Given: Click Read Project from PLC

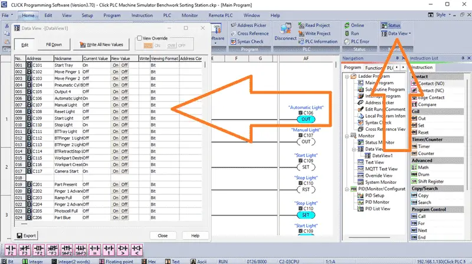Looking at the screenshot, I should [314, 25].
